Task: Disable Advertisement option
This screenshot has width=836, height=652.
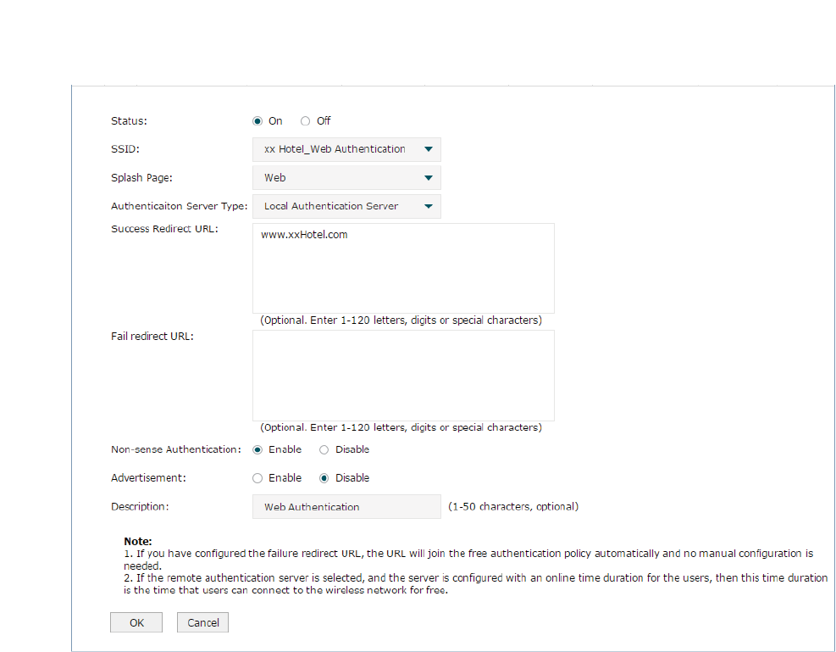Action: point(324,478)
